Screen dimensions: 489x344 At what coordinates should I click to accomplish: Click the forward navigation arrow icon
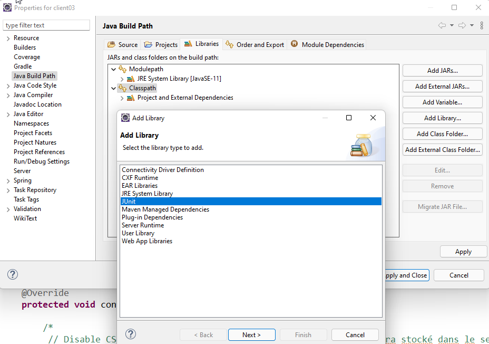tap(462, 25)
